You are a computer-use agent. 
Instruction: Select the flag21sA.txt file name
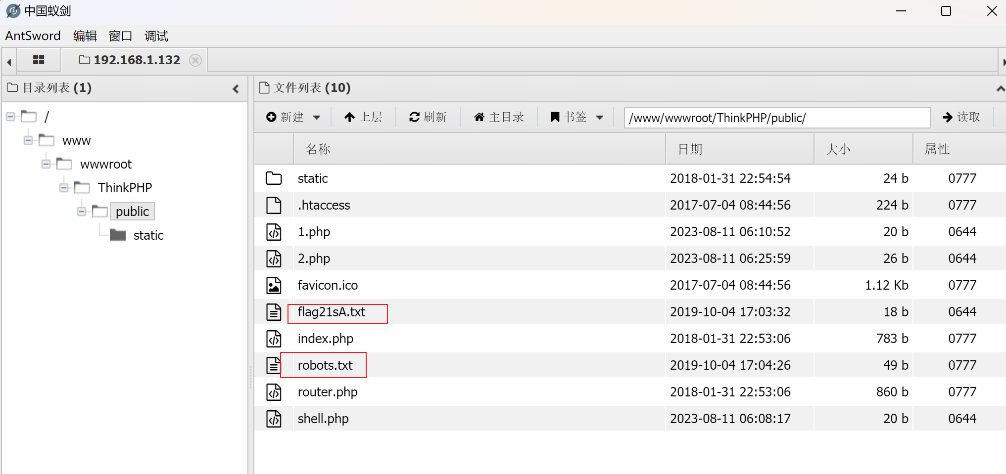click(332, 312)
